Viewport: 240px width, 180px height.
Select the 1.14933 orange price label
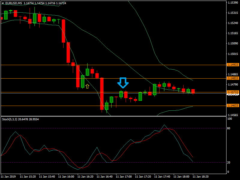coord(232,65)
